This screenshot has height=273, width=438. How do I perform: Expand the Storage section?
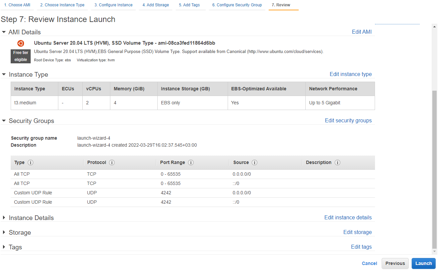(x=4, y=232)
